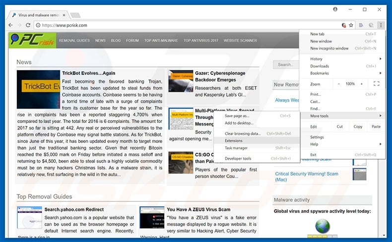The height and width of the screenshot is (242, 392).
Task: Open Task manager from submenu
Action: (257, 148)
